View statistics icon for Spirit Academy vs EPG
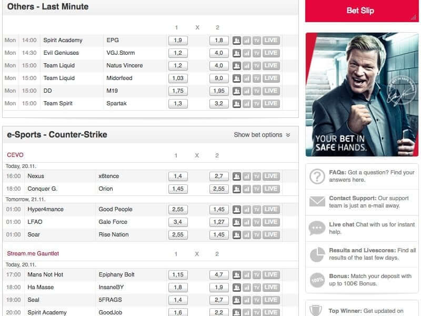The image size is (421, 316). [247, 41]
